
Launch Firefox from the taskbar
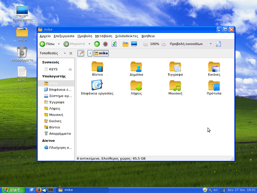pyautogui.click(x=38, y=190)
